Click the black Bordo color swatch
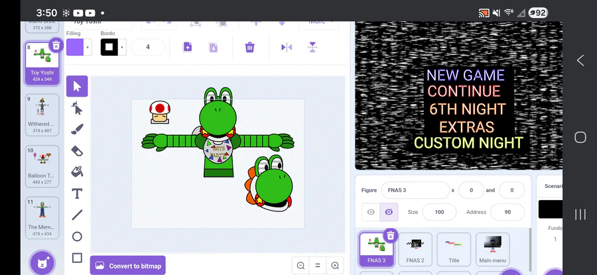 tap(109, 47)
